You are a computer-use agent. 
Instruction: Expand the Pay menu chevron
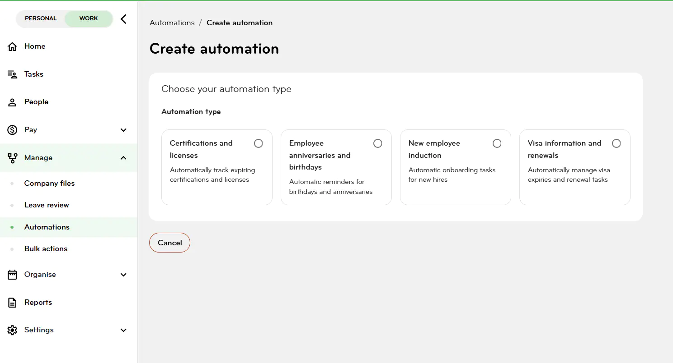123,130
